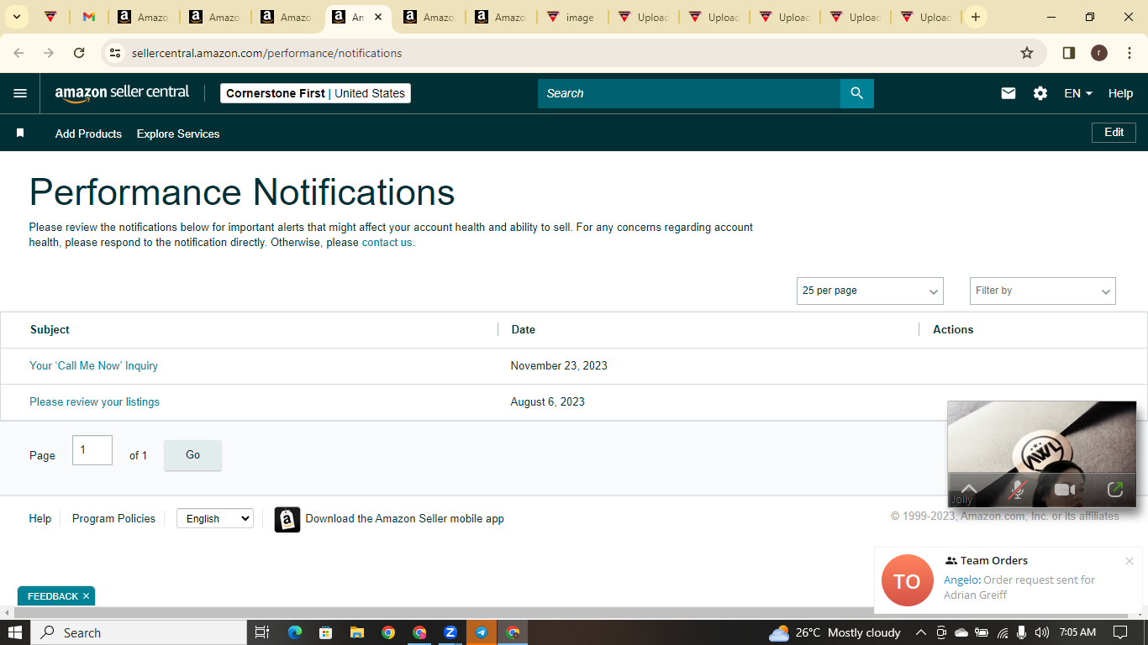This screenshot has height=645, width=1148.
Task: Open Chrome's three-dot menu
Action: point(1129,53)
